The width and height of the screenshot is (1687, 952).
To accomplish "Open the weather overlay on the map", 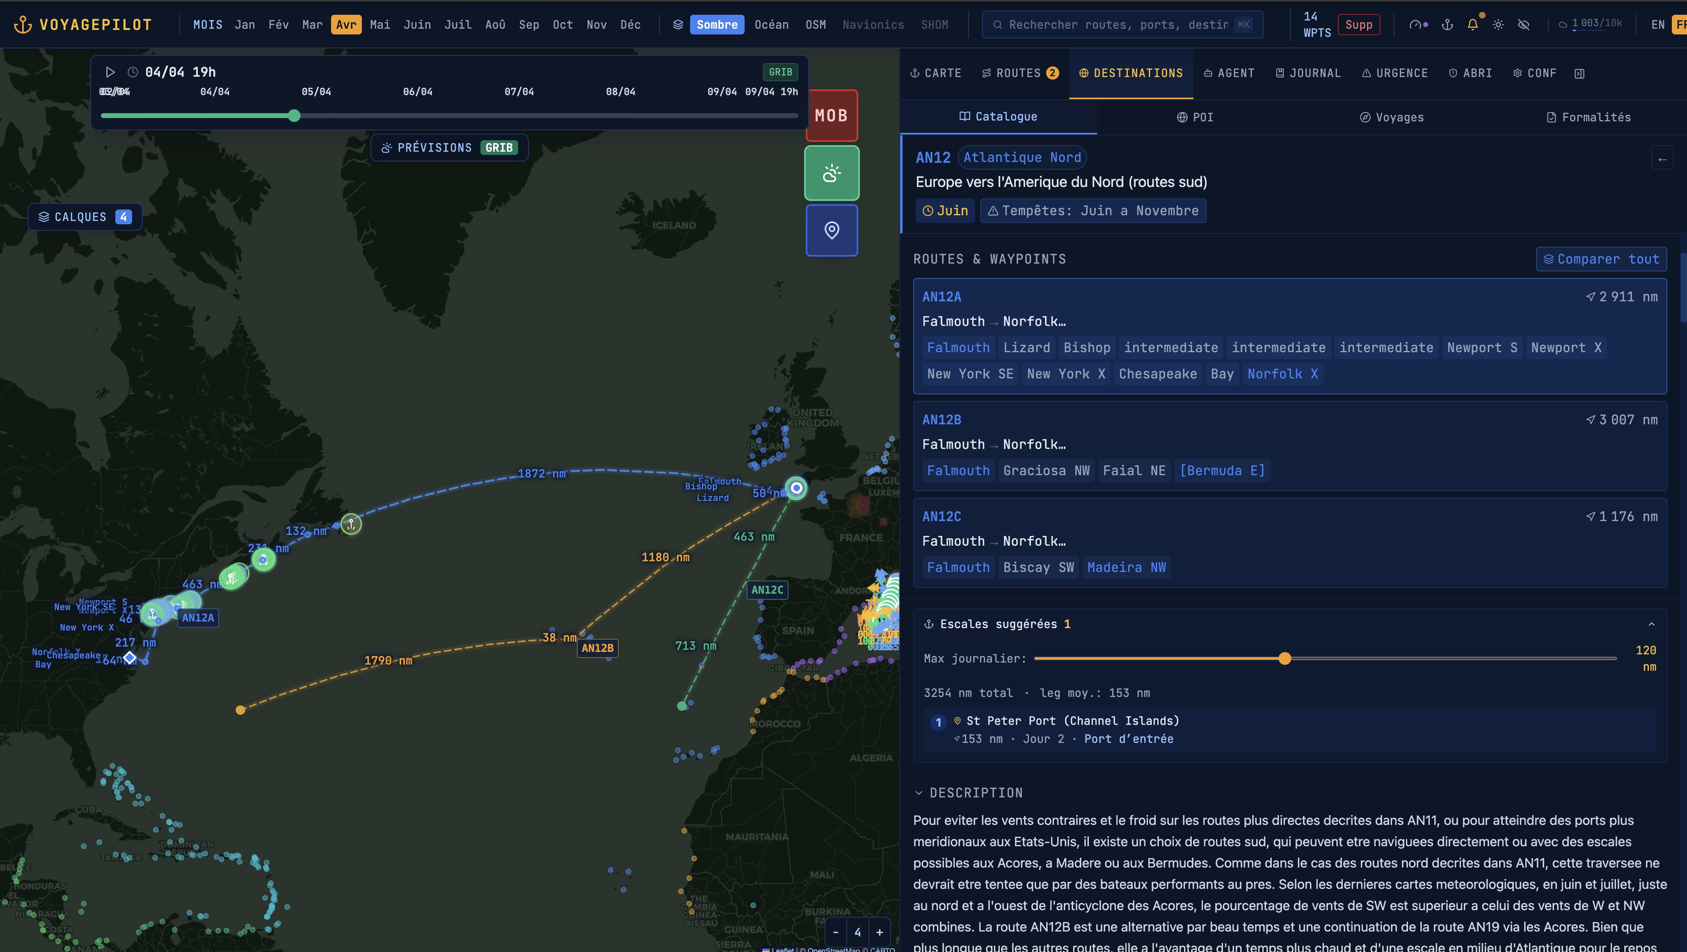I will pyautogui.click(x=831, y=173).
